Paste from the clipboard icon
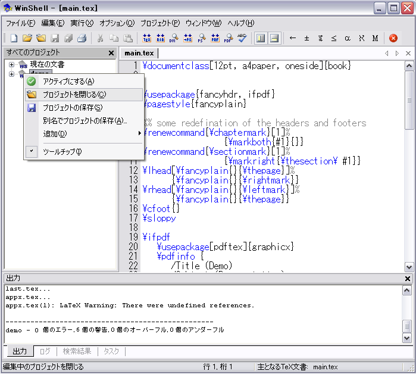 coord(128,38)
